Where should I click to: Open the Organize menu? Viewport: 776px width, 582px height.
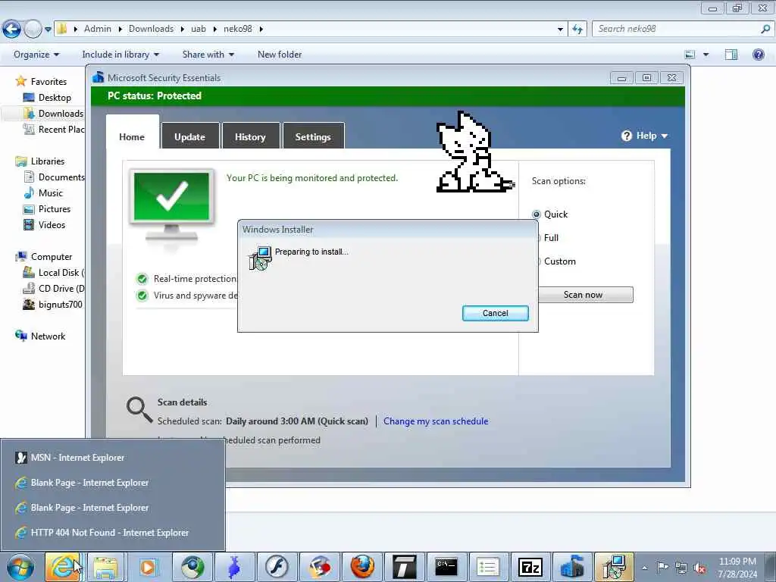(36, 55)
